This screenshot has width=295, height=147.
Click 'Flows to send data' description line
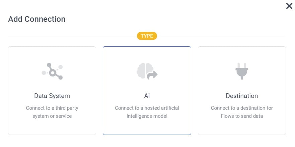tap(242, 116)
